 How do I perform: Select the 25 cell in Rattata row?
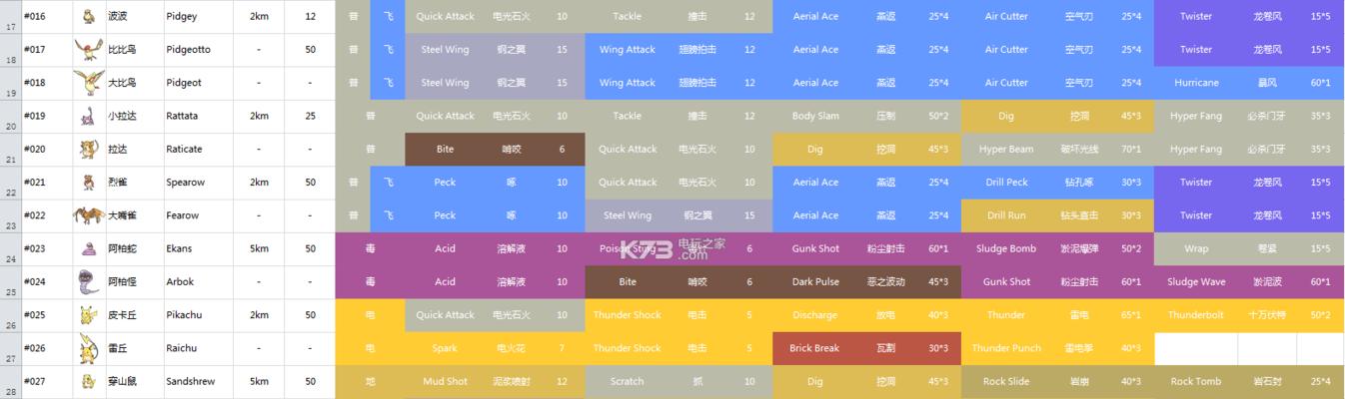click(x=311, y=117)
